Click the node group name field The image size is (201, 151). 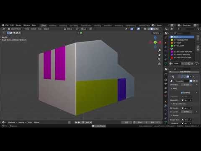[x=182, y=81]
